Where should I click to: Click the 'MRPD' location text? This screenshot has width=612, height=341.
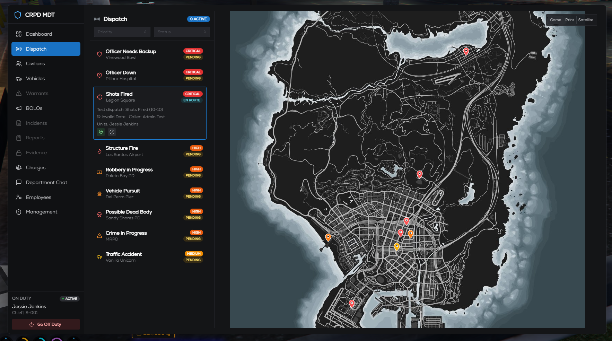click(112, 239)
